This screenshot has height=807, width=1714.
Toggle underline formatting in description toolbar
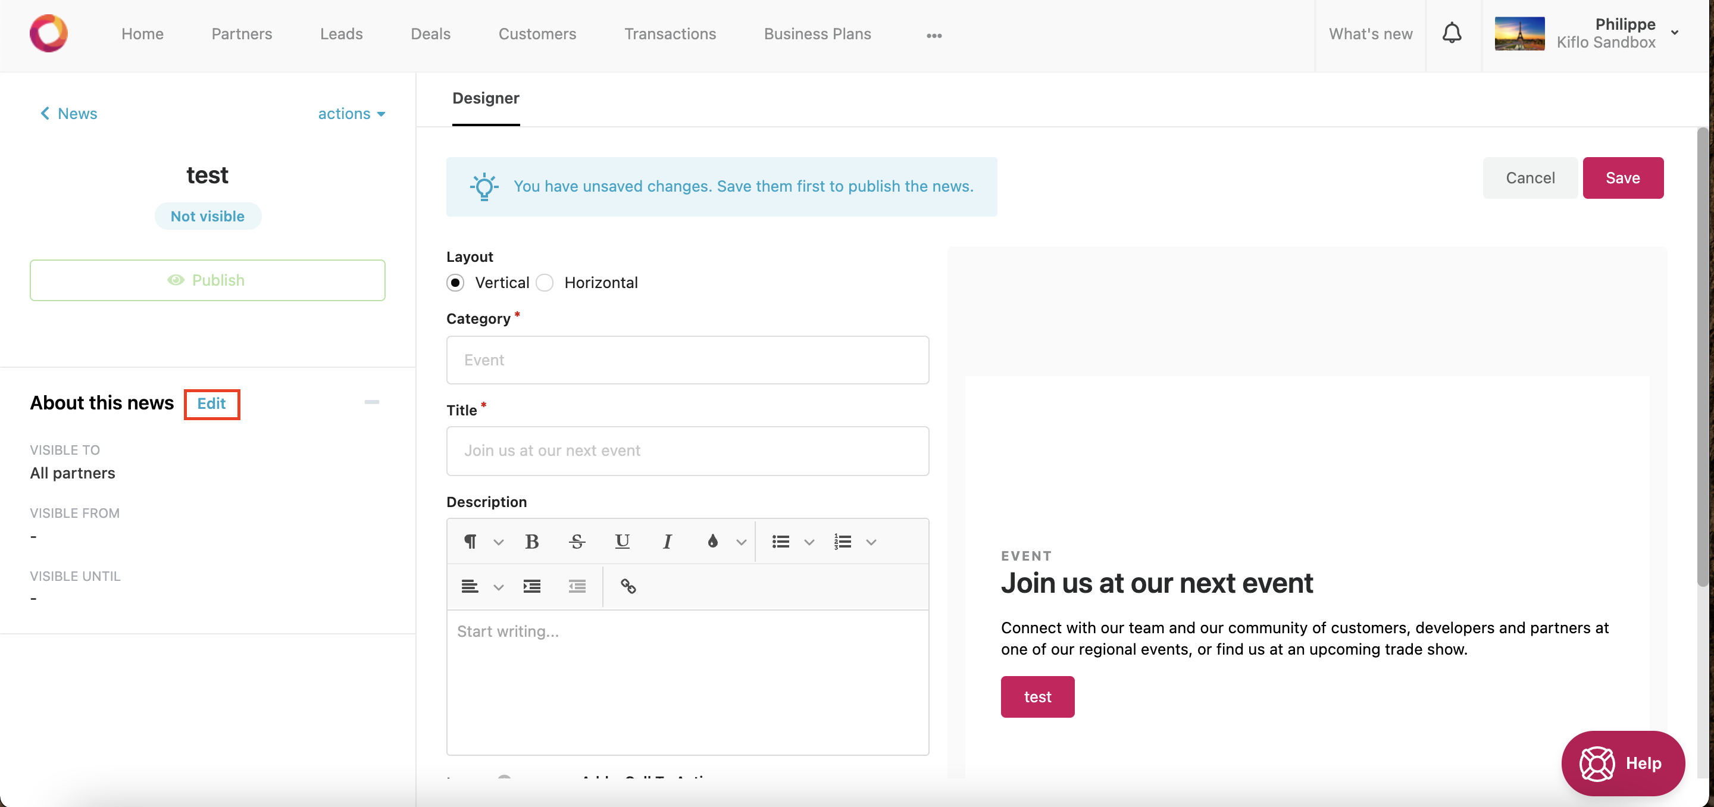[x=621, y=542]
